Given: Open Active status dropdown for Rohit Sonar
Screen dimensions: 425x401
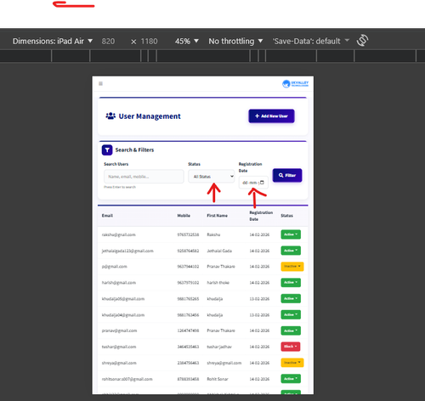Looking at the screenshot, I should tap(291, 379).
